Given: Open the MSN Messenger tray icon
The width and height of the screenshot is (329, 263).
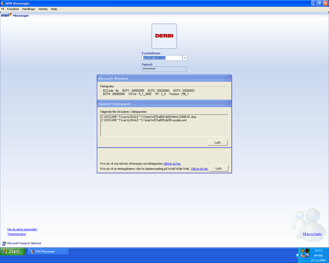Looking at the screenshot, I should click(x=303, y=255).
